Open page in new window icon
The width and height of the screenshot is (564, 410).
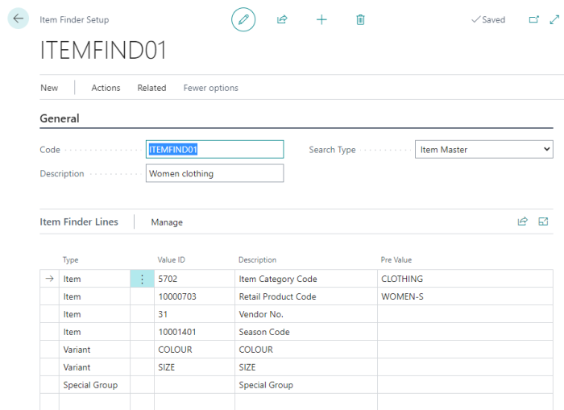tap(533, 19)
